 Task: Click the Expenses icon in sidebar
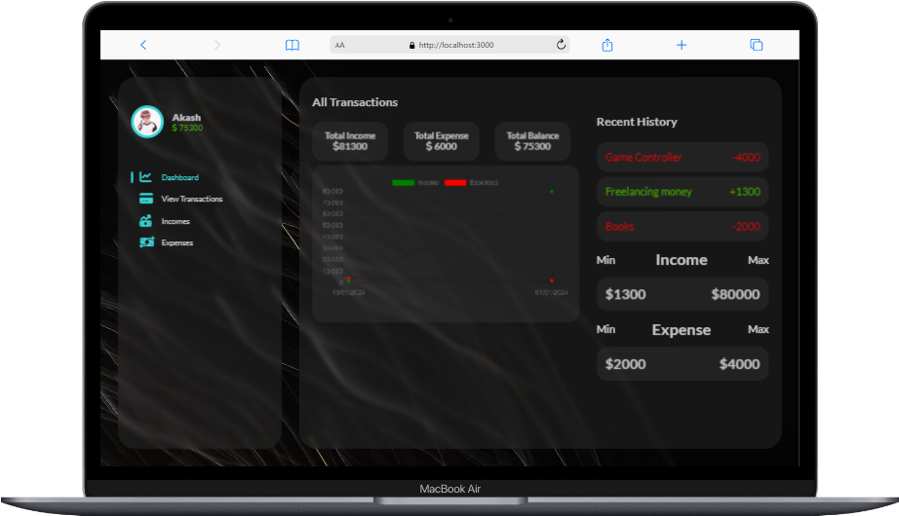coord(146,242)
